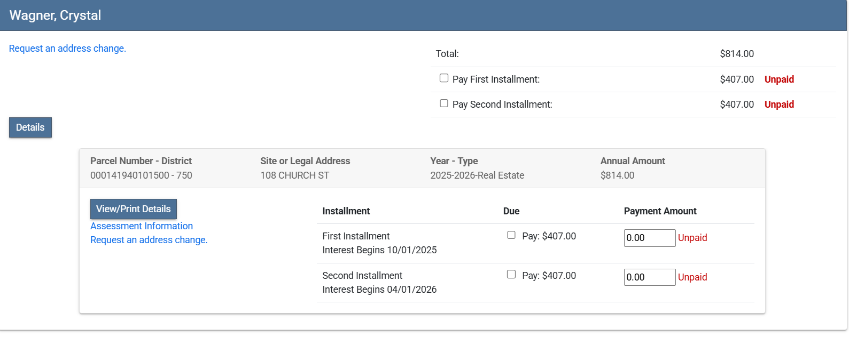
Task: Click Unpaid status beside Pay First Installment
Action: tap(779, 79)
